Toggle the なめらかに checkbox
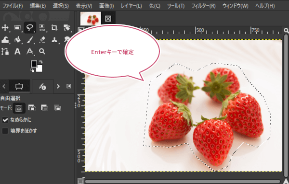 pyautogui.click(x=5, y=120)
